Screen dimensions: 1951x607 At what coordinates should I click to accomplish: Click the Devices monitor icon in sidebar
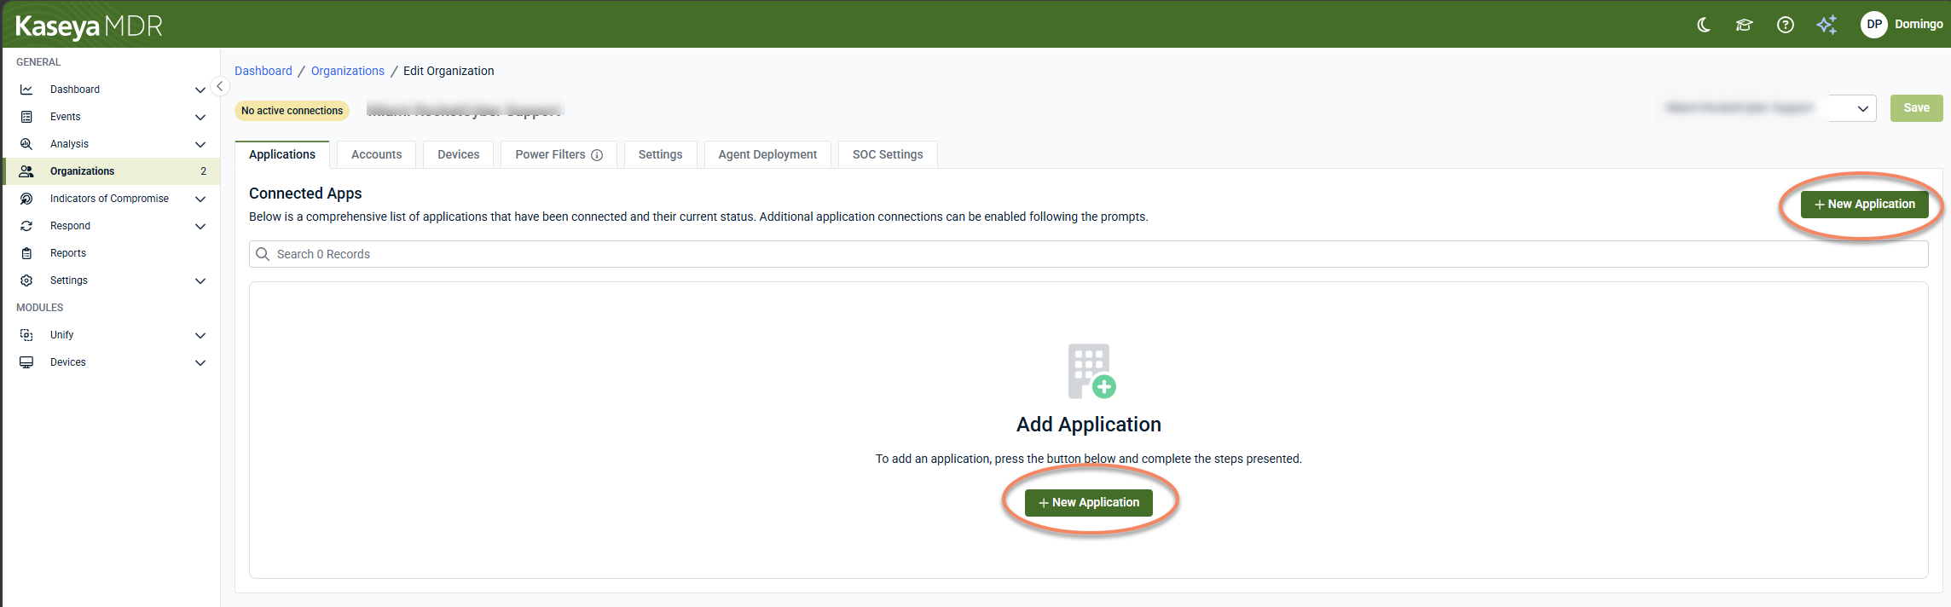(26, 362)
